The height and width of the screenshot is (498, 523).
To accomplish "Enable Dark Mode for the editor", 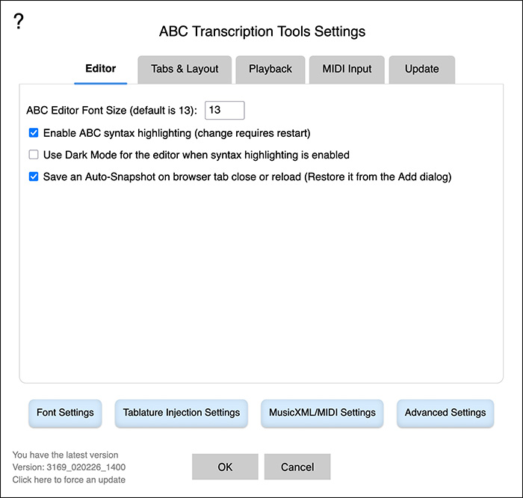I will pyautogui.click(x=34, y=156).
